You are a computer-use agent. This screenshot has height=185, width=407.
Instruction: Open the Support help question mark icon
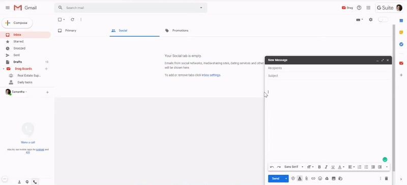[359, 8]
